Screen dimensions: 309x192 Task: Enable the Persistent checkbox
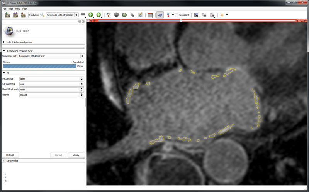(177, 15)
